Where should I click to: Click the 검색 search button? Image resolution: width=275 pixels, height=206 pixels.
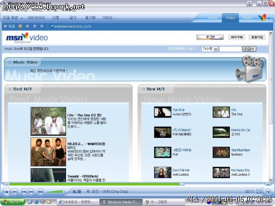coord(249,49)
